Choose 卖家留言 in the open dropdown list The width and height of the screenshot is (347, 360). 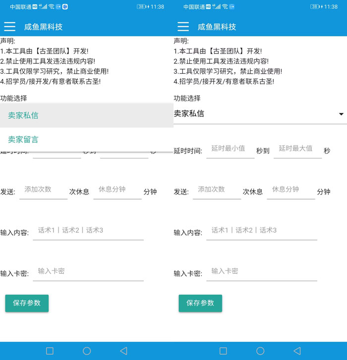[x=23, y=140]
